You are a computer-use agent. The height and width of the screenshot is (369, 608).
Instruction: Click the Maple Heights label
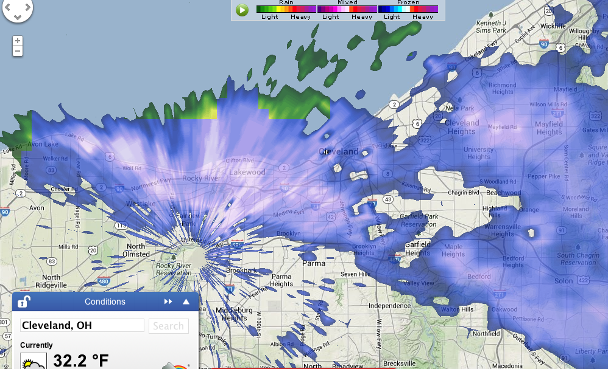pos(453,250)
